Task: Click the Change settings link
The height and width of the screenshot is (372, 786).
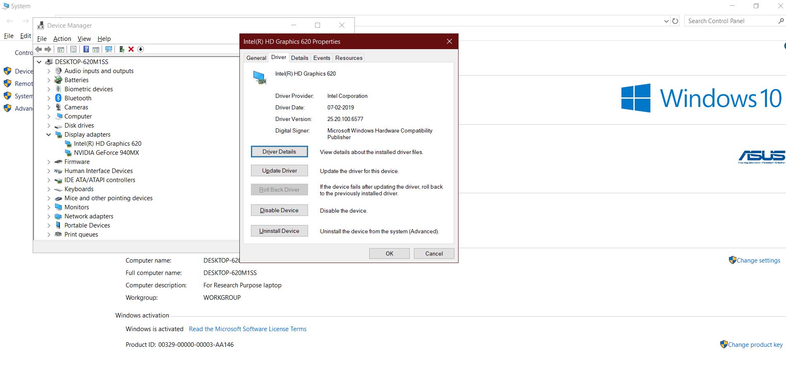Action: pyautogui.click(x=759, y=261)
